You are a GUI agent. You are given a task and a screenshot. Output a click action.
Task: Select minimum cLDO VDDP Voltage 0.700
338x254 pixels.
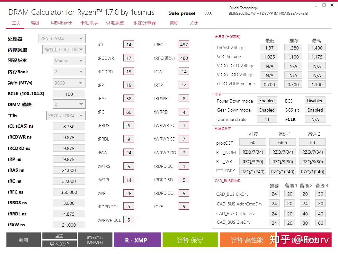pyautogui.click(x=269, y=84)
